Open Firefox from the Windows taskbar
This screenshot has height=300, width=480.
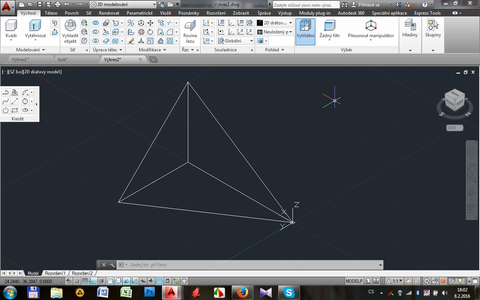(243, 292)
